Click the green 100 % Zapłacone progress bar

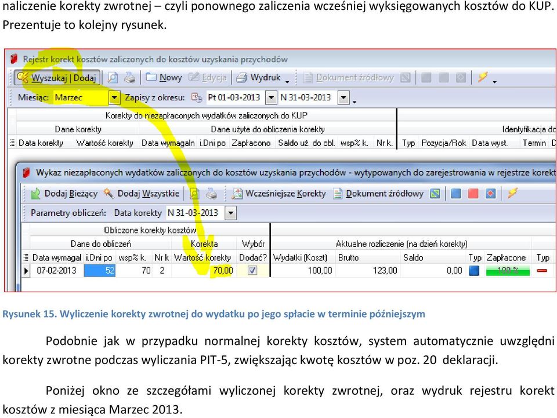click(x=508, y=271)
